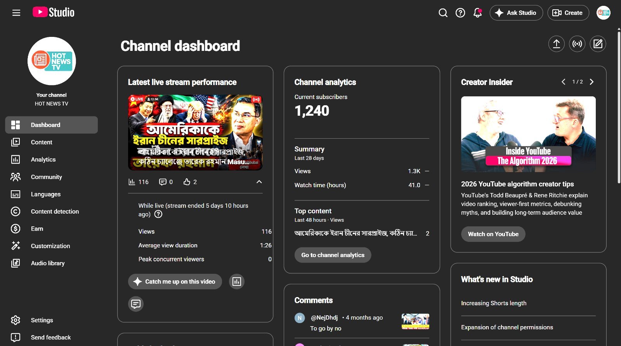Select Dashboard in the sidebar

tap(52, 125)
